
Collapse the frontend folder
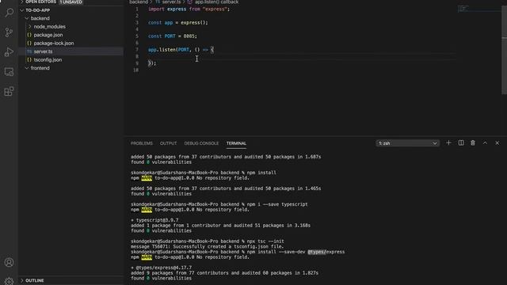click(x=40, y=68)
